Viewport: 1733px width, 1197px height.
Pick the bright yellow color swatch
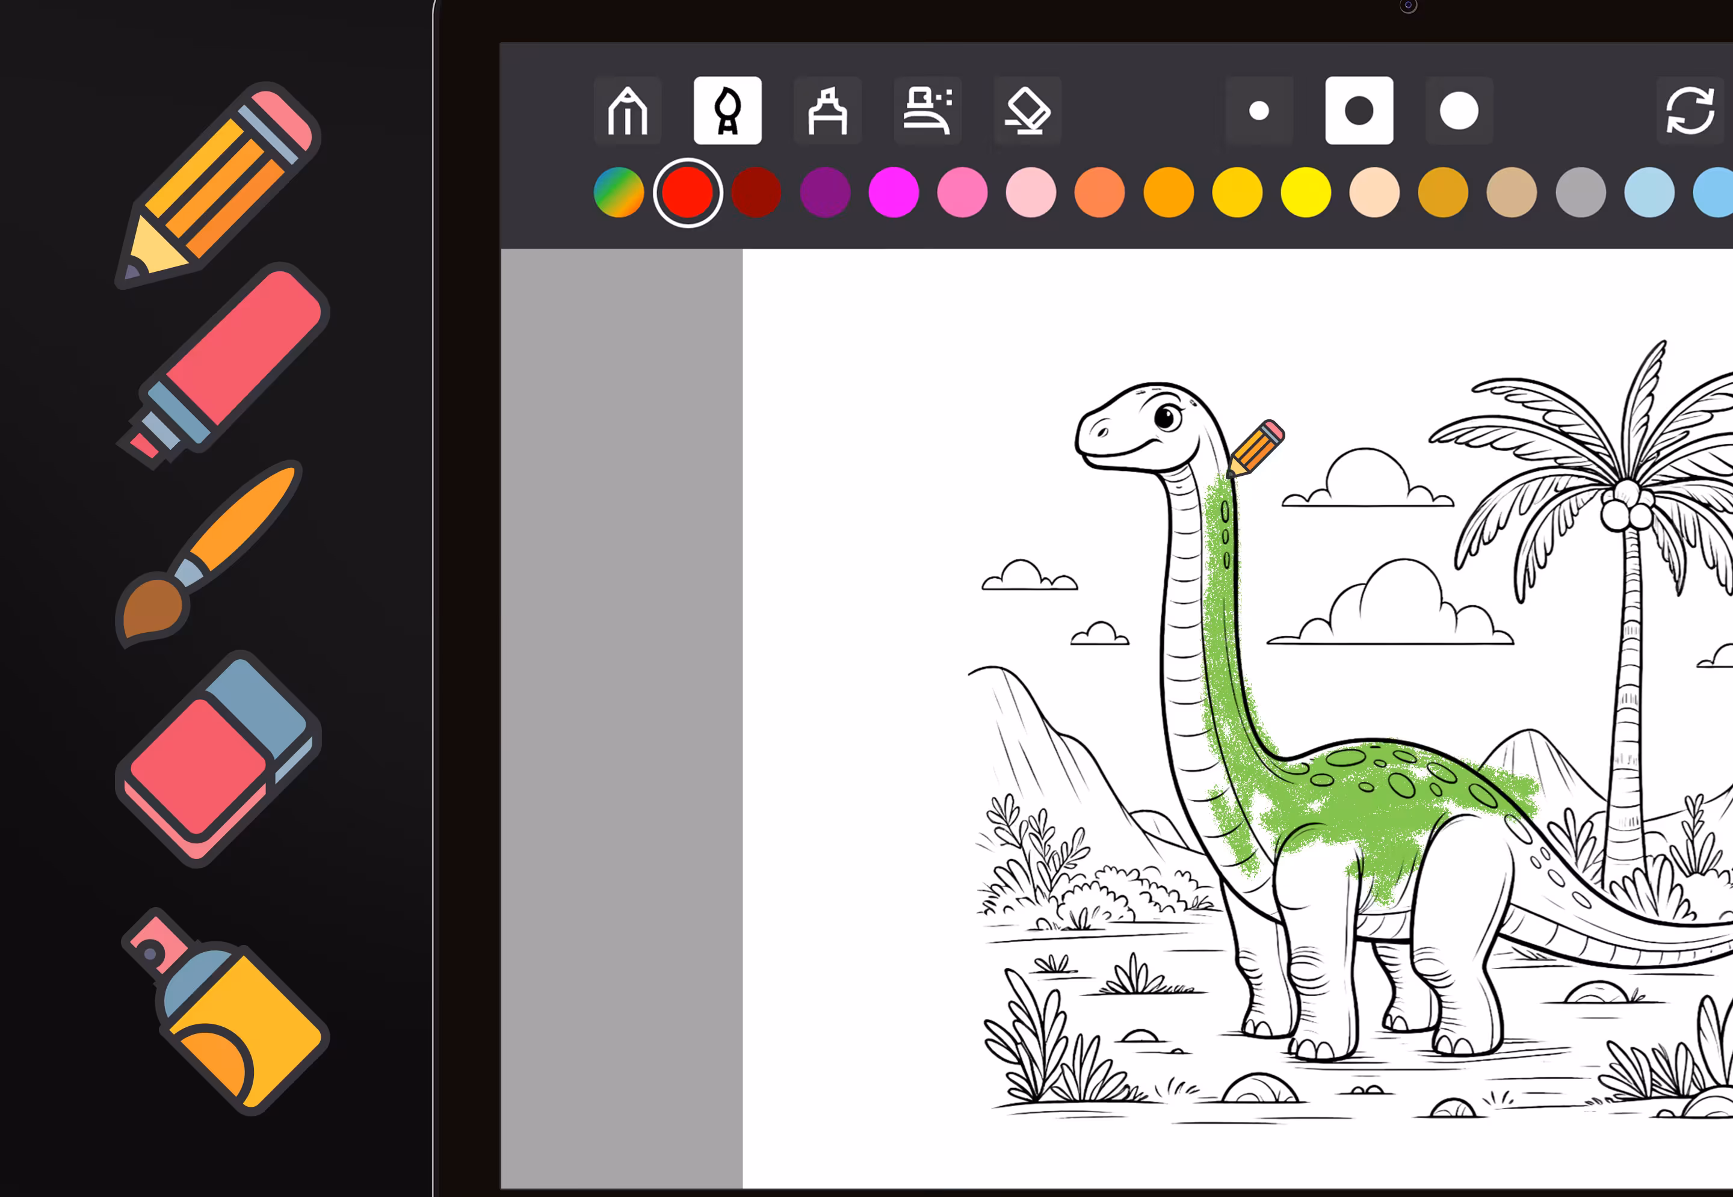[1305, 192]
